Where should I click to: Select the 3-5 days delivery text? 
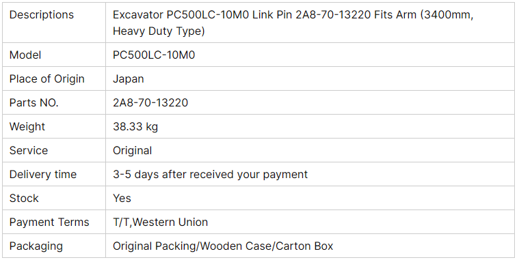pos(210,175)
